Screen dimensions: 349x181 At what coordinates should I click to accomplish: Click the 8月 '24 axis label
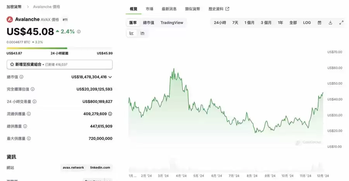point(252,176)
